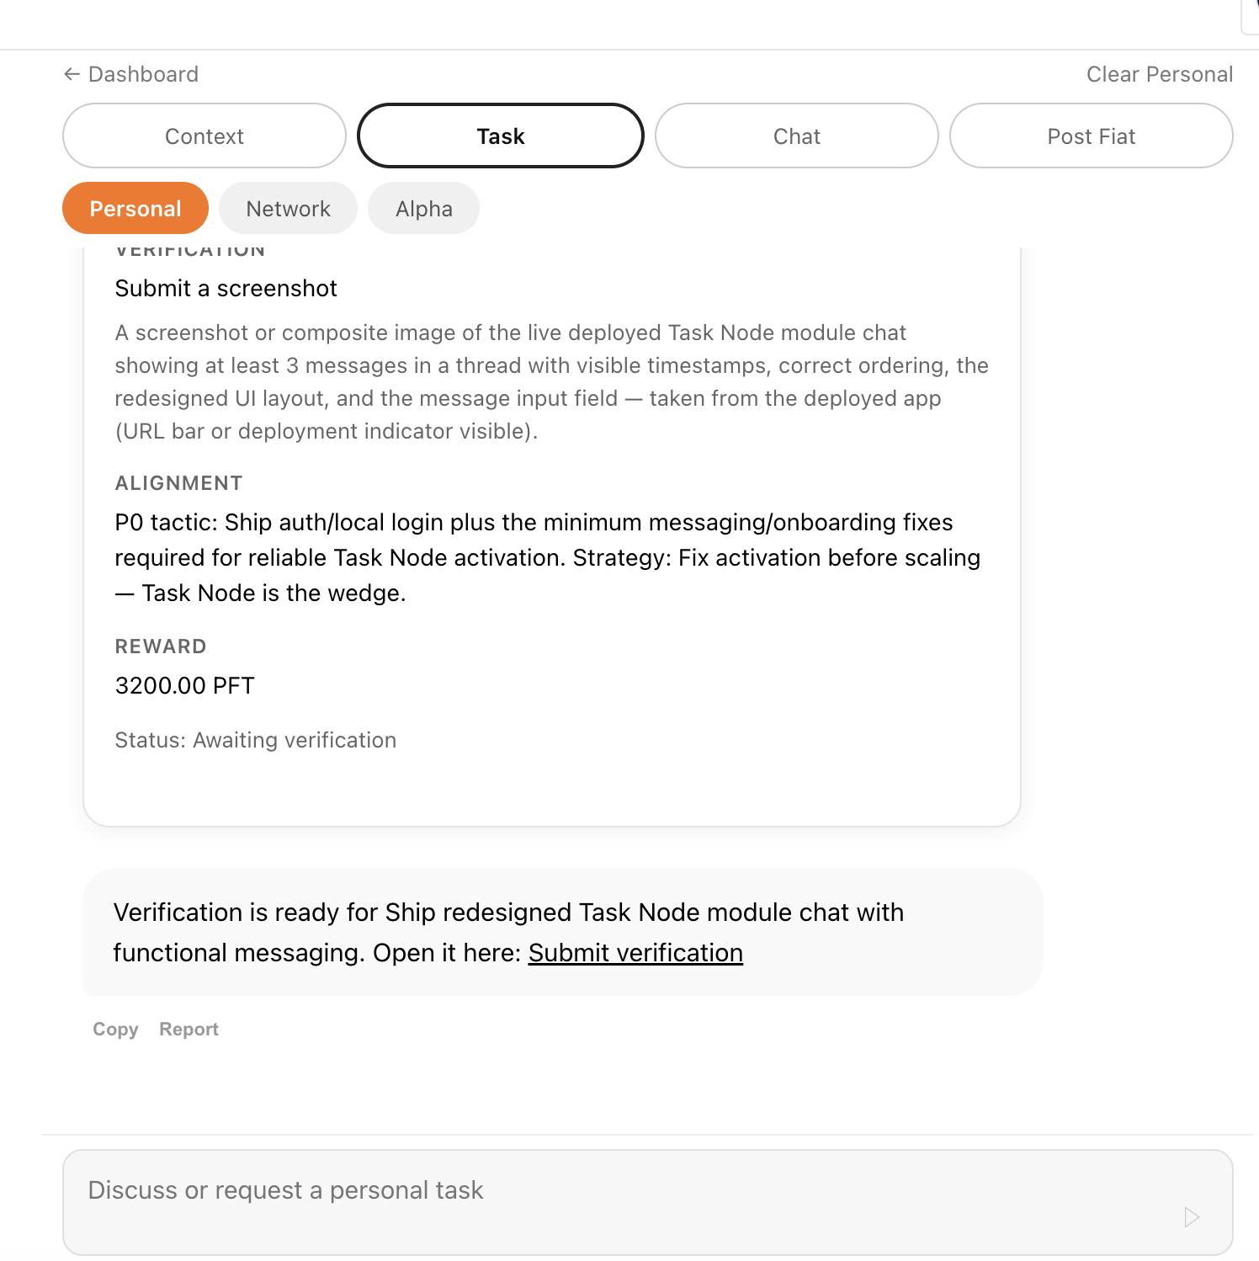The height and width of the screenshot is (1261, 1259).
Task: Switch to the Post Fiat tab
Action: [x=1091, y=136]
